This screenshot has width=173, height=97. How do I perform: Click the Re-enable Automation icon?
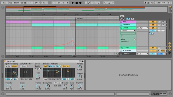coord(92,3)
